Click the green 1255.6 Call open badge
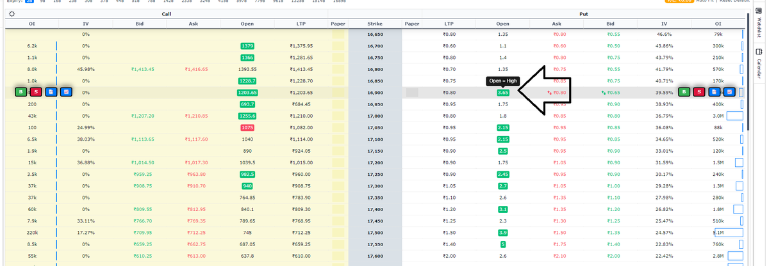 click(x=247, y=116)
